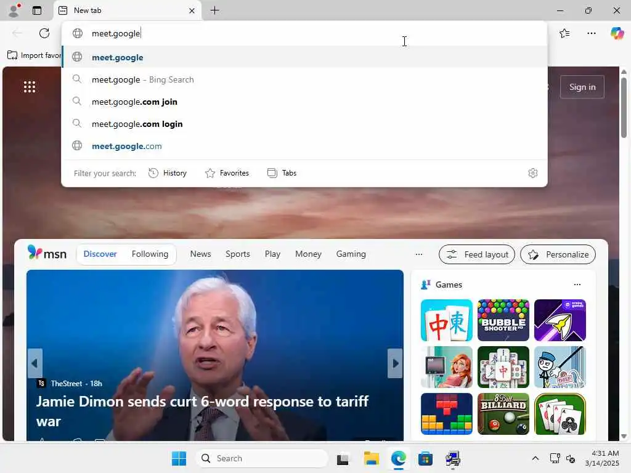
Task: Open the Games card ellipsis menu
Action: (577, 285)
